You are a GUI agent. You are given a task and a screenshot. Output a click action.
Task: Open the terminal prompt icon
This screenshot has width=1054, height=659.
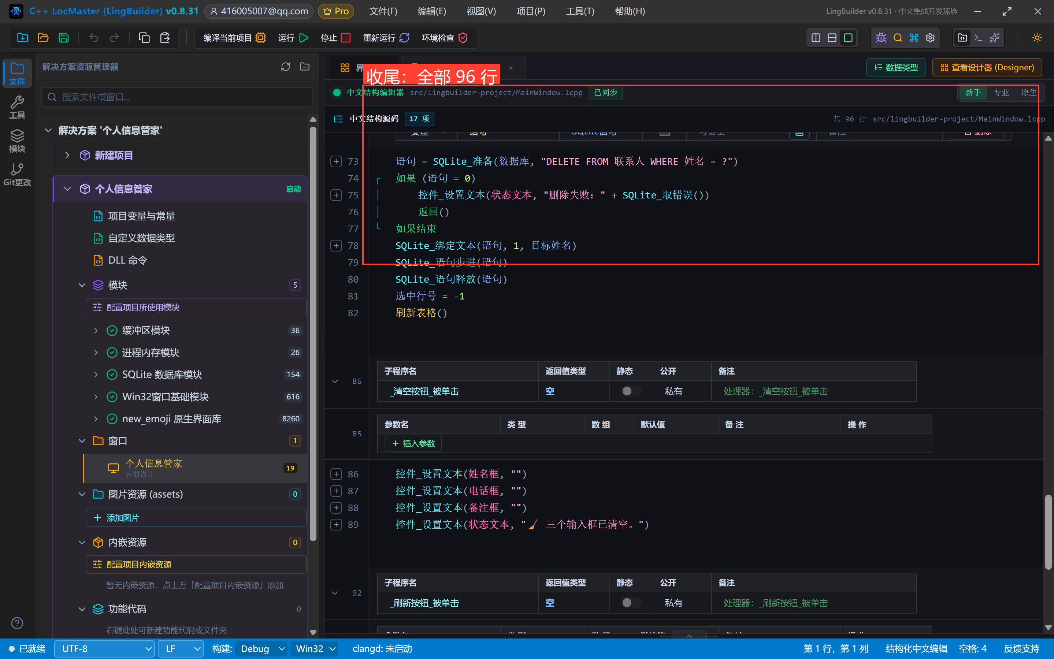[979, 38]
